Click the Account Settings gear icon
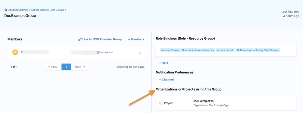The width and height of the screenshot is (303, 113). (6, 10)
